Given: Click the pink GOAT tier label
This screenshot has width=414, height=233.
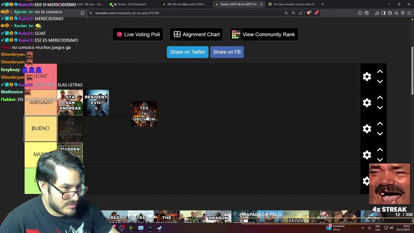Looking at the screenshot, I should 41,76.
